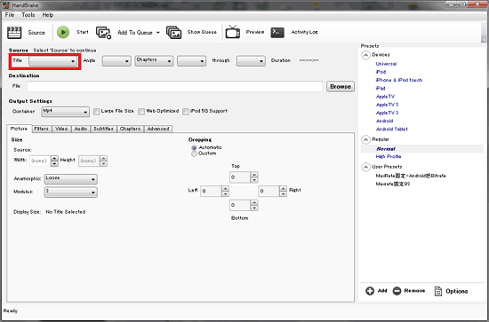Open the Add To Queue dropdown arrow

click(x=157, y=33)
